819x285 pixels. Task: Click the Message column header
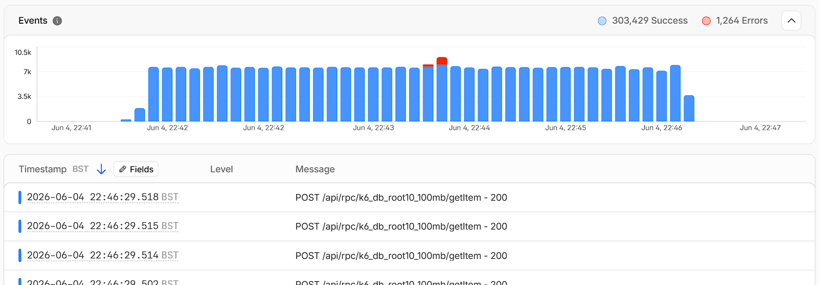click(315, 169)
